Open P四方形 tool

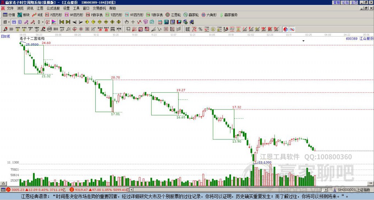(54, 15)
